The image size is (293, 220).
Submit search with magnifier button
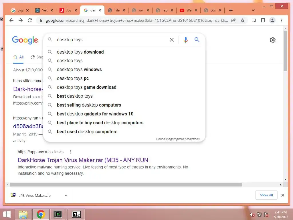click(x=197, y=40)
